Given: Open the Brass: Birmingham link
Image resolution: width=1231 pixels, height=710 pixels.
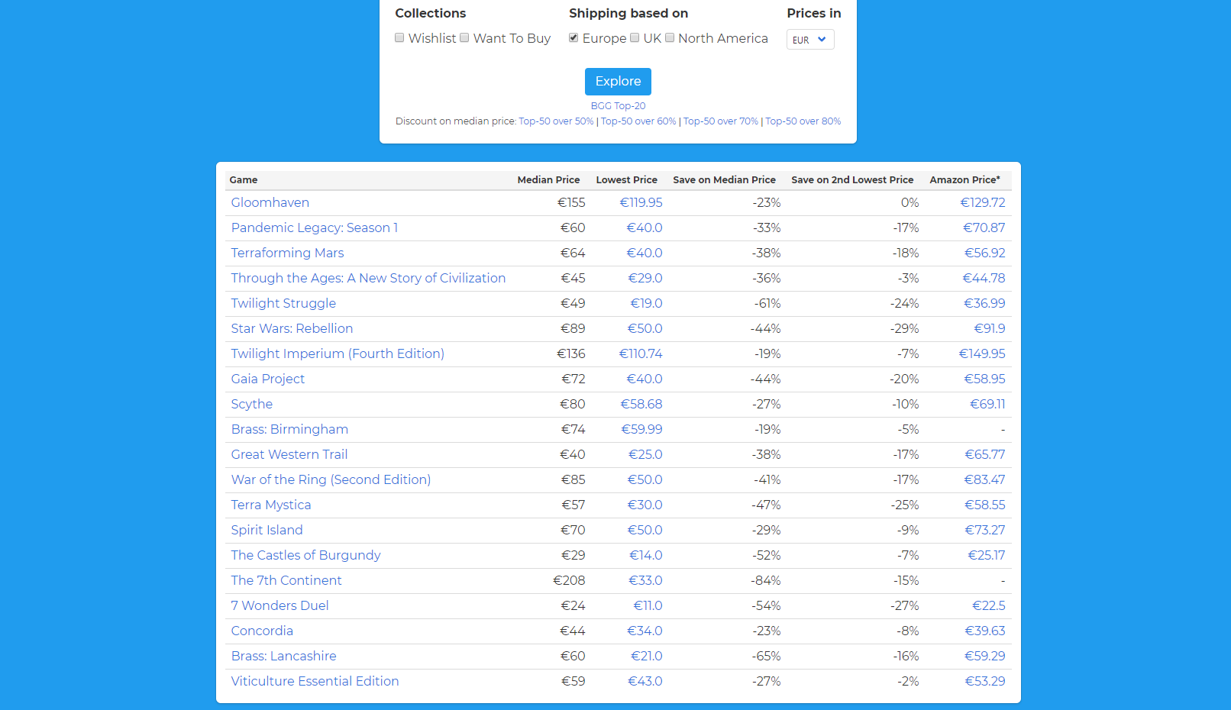Looking at the screenshot, I should pyautogui.click(x=290, y=429).
